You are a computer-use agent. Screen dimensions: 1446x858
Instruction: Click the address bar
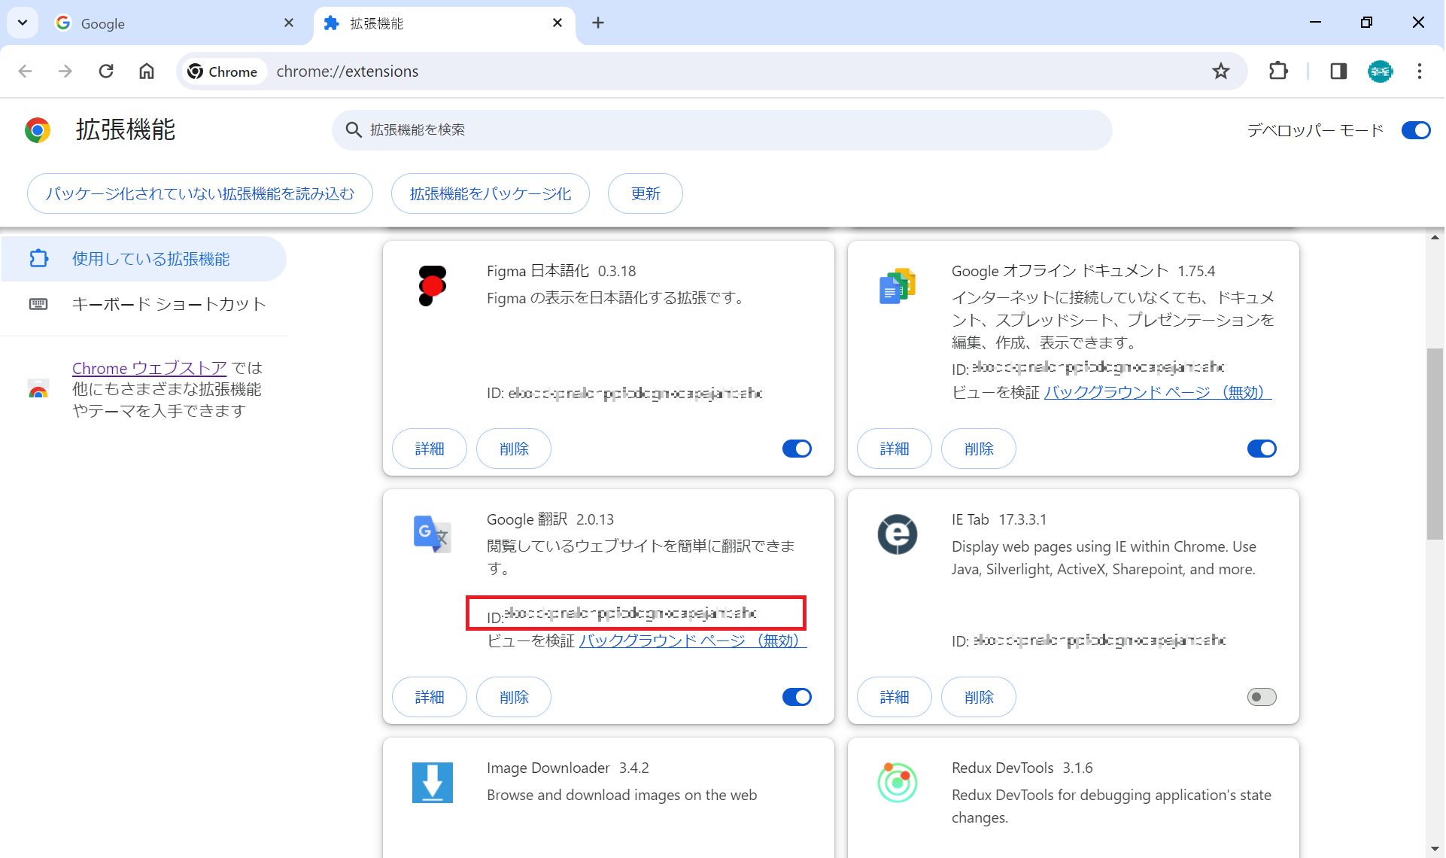[527, 71]
